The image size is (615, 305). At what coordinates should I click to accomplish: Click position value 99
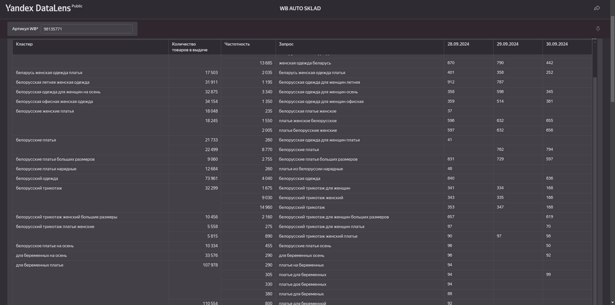[548, 274]
